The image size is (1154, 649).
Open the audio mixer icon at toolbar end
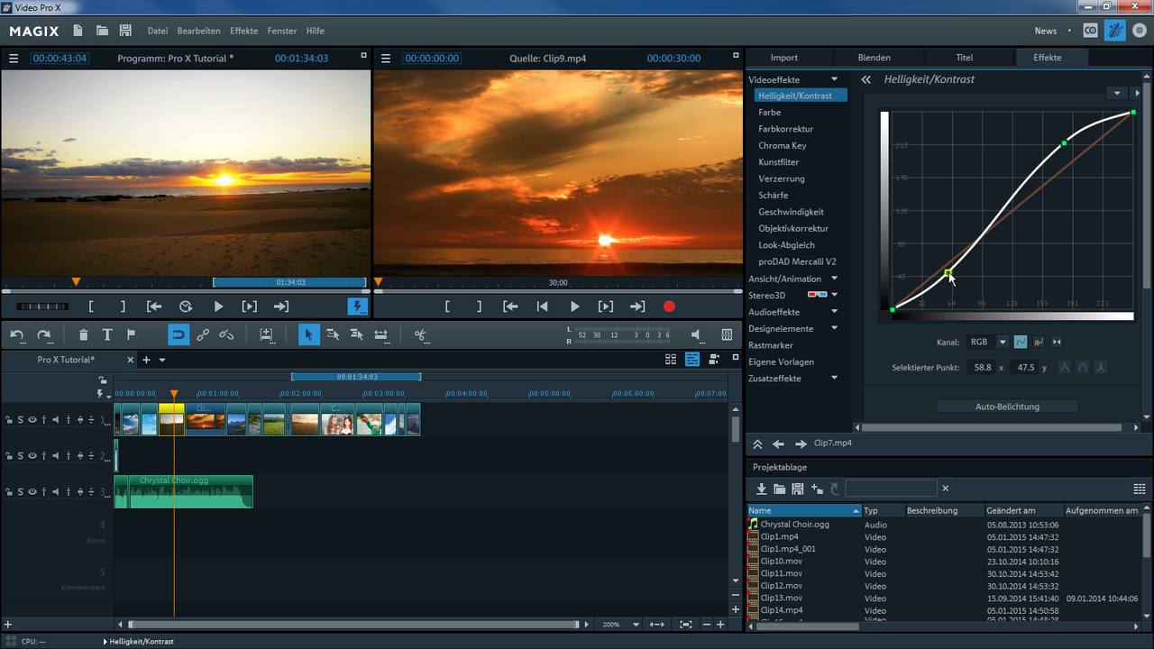(727, 334)
